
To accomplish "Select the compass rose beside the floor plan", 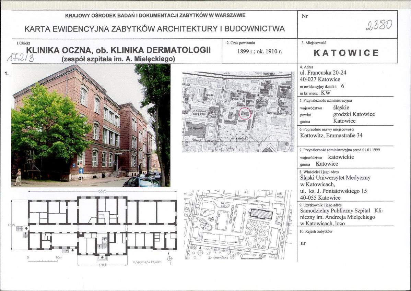I will [169, 259].
